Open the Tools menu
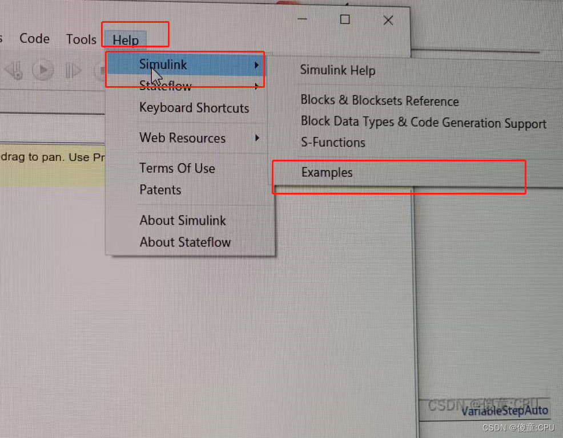This screenshot has width=563, height=438. click(81, 39)
